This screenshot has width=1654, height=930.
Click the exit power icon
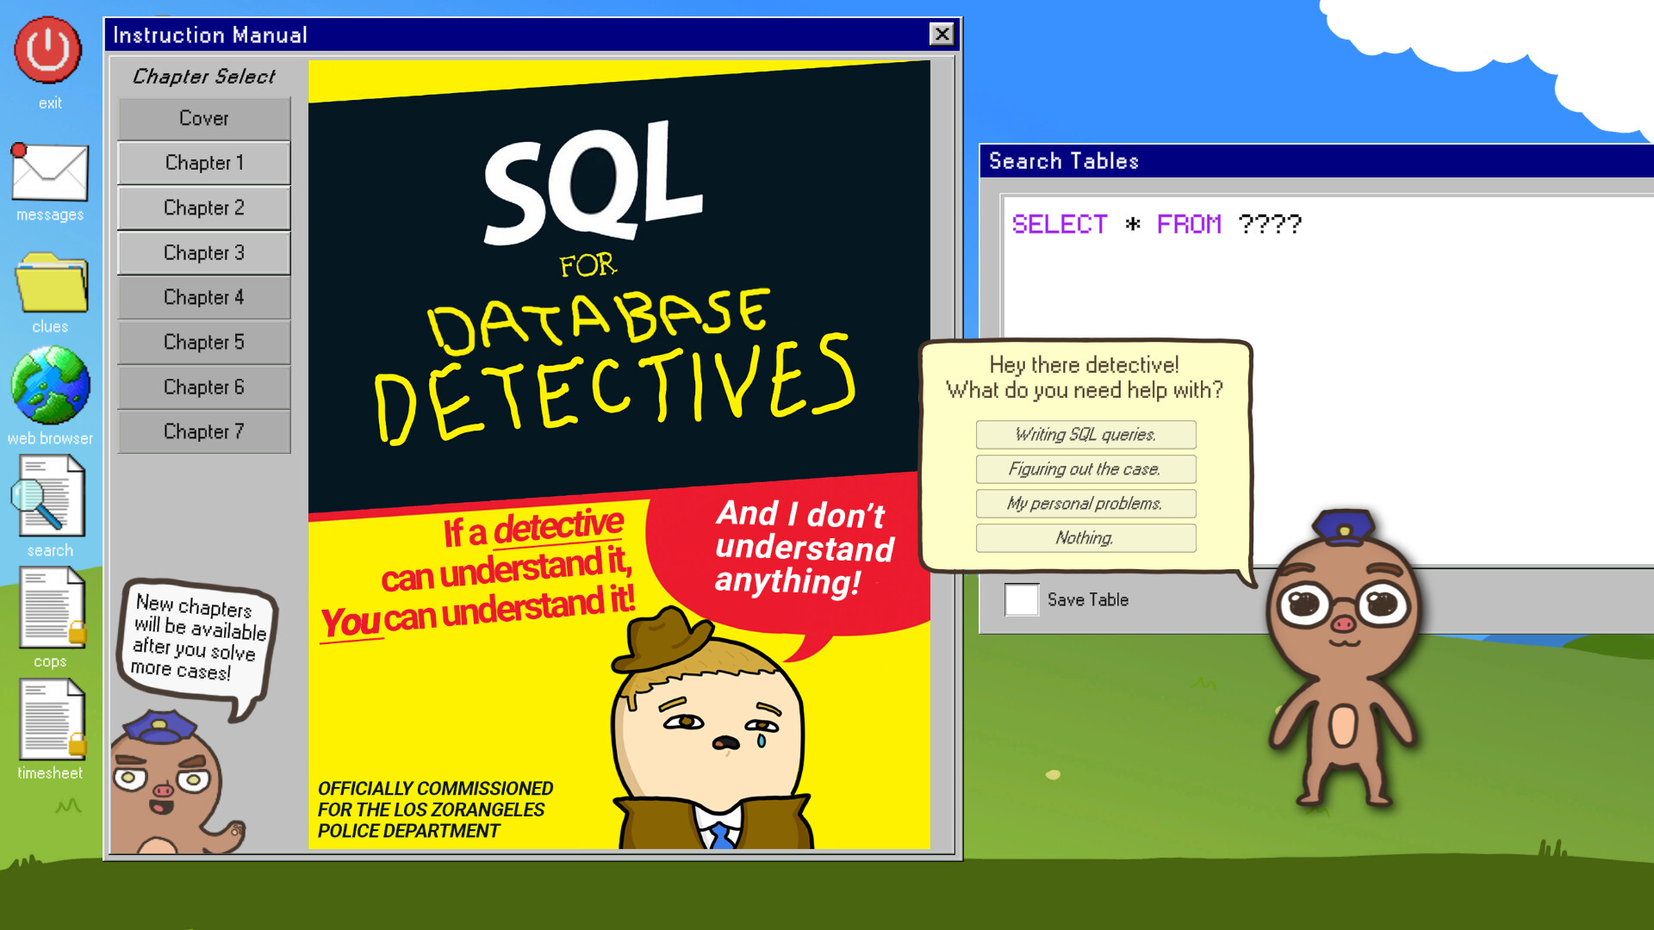49,49
